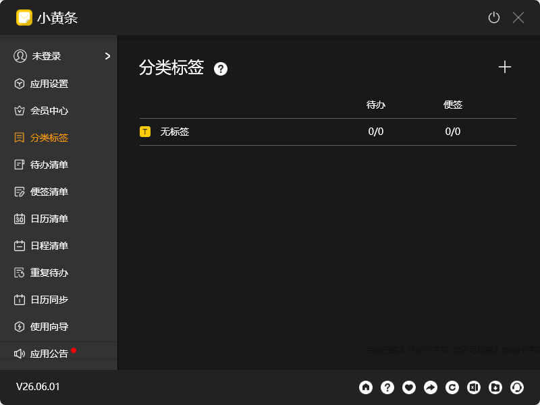Click the share arrow icon in bottom bar

(x=431, y=387)
